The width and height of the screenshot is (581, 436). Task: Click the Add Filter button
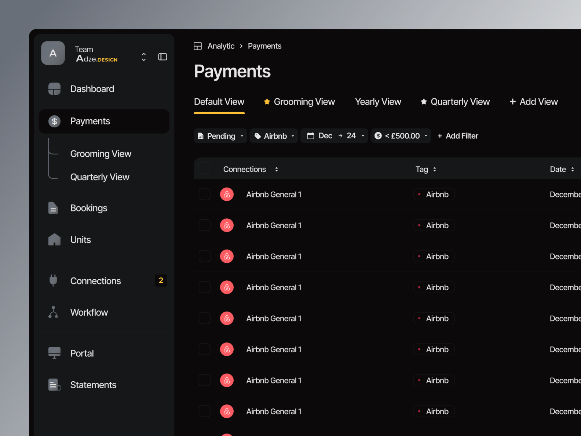458,136
